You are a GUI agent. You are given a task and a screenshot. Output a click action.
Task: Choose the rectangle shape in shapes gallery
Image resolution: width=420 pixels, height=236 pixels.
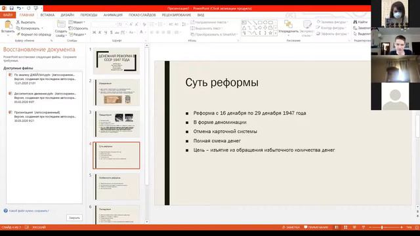(260, 22)
